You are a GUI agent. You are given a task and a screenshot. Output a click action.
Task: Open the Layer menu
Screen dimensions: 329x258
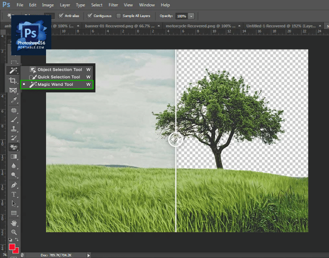pos(65,5)
